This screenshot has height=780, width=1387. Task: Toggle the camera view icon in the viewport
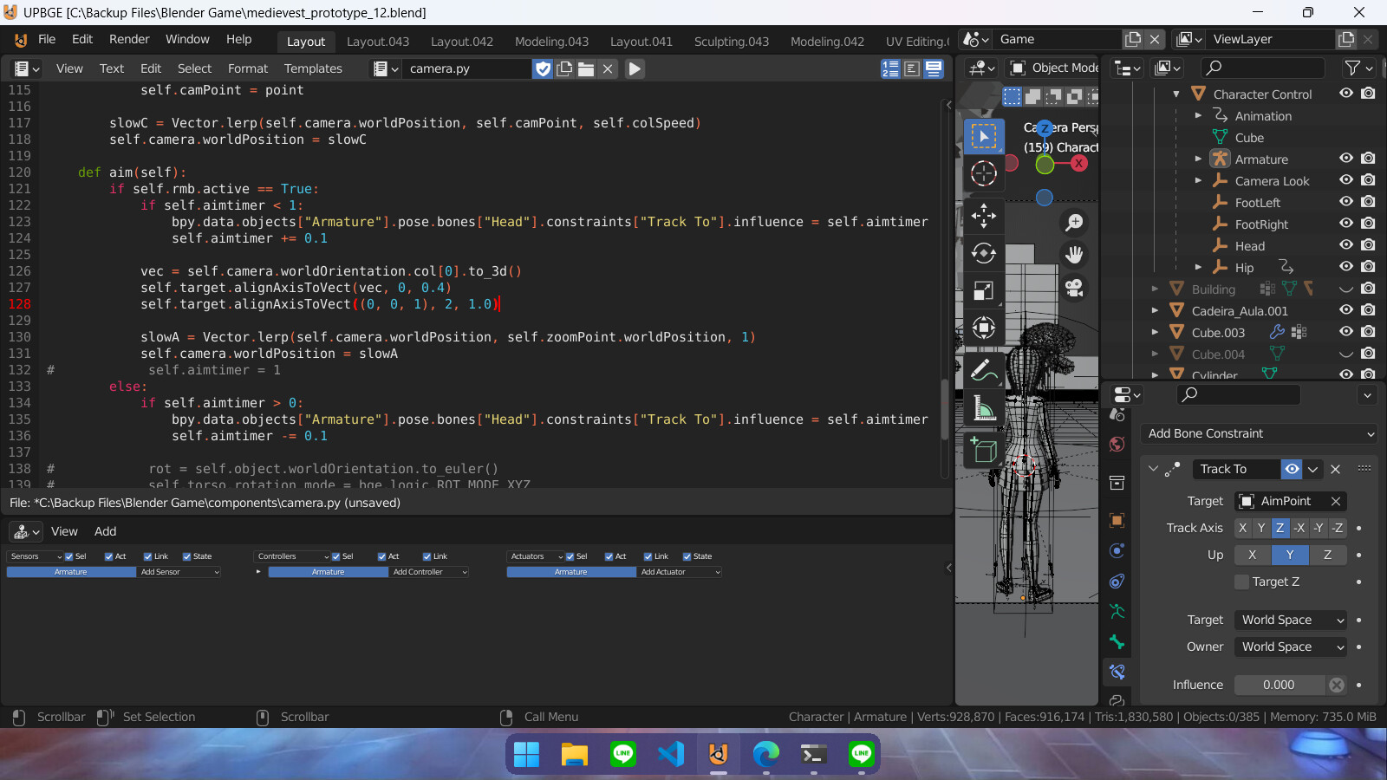tap(1075, 287)
